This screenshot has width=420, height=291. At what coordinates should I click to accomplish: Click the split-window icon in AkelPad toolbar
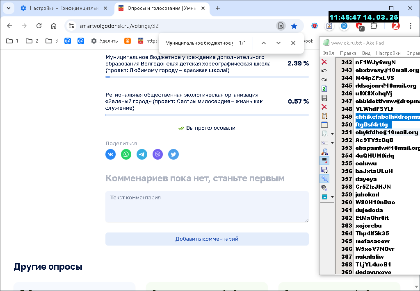point(324,124)
